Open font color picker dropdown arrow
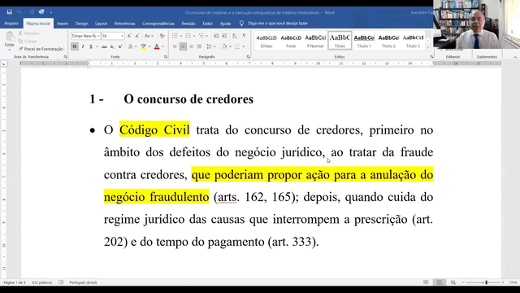The width and height of the screenshot is (520, 293). [162, 47]
